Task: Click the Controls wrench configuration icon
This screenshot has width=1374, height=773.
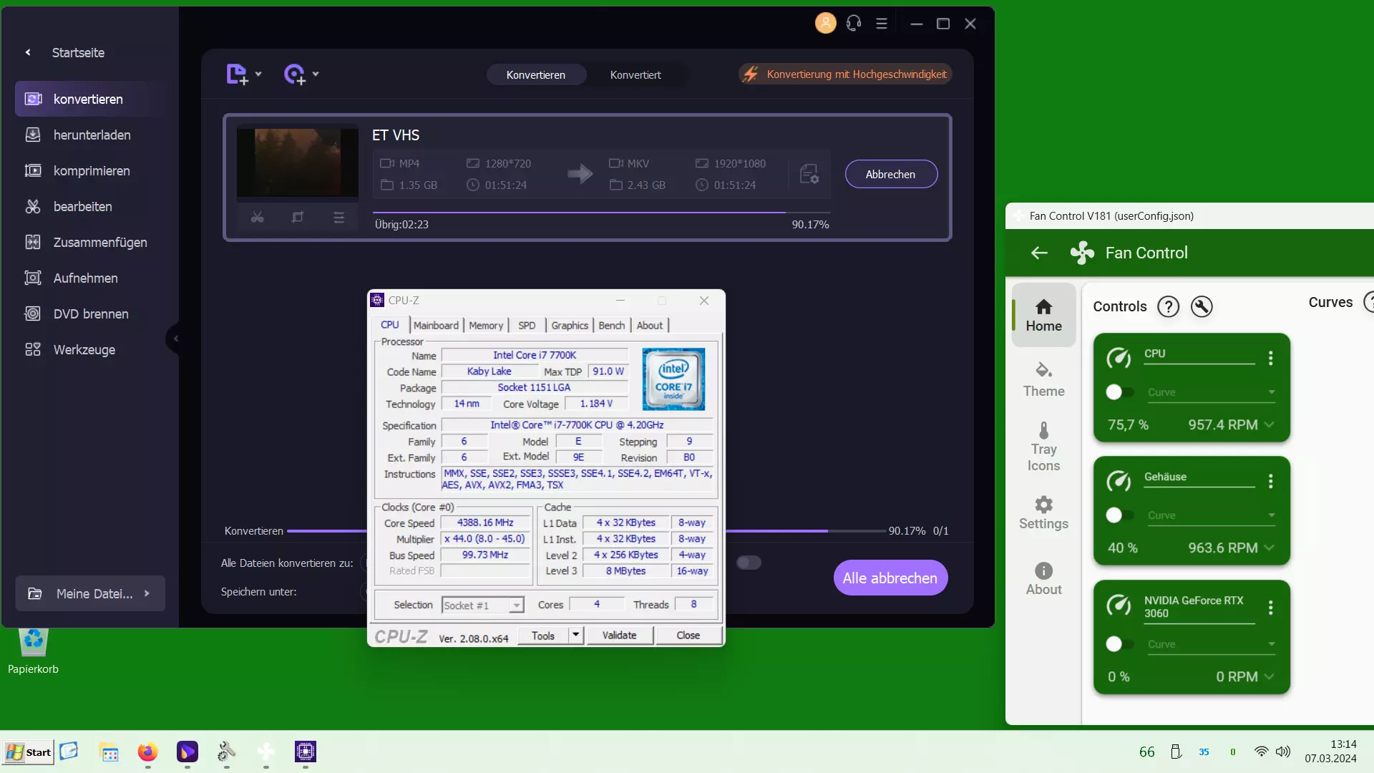Action: [x=1202, y=306]
